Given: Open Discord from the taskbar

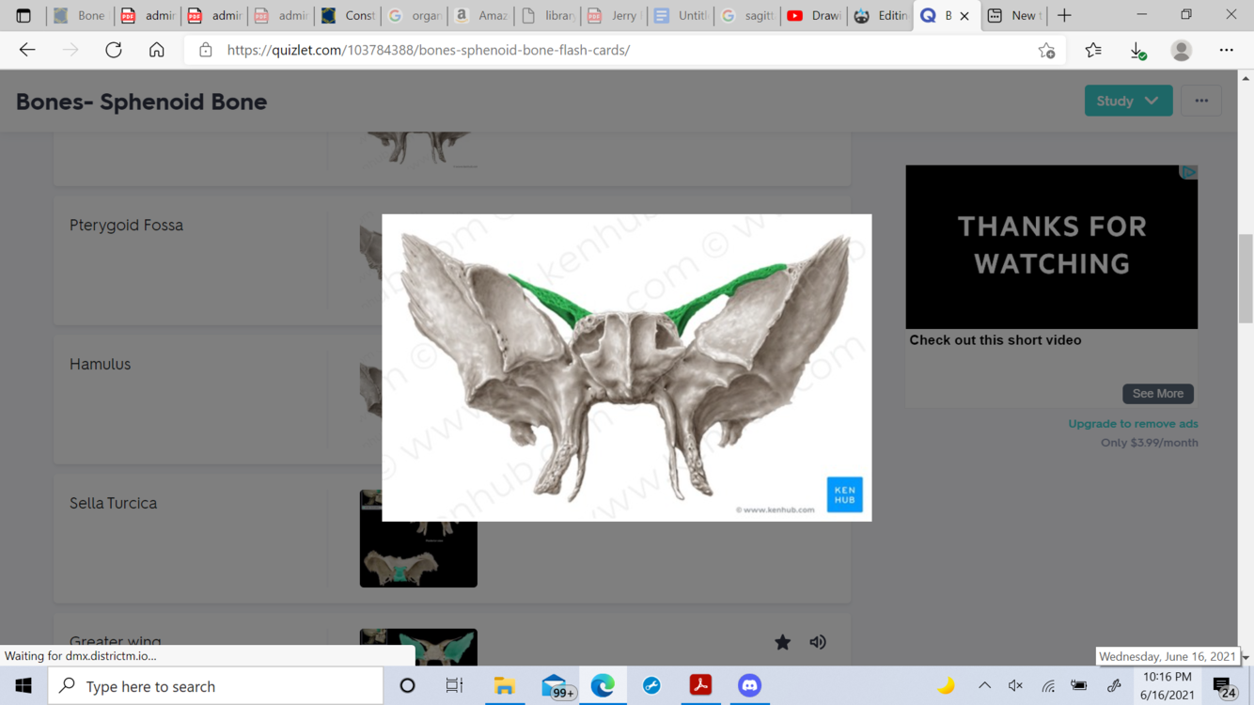Looking at the screenshot, I should coord(749,686).
